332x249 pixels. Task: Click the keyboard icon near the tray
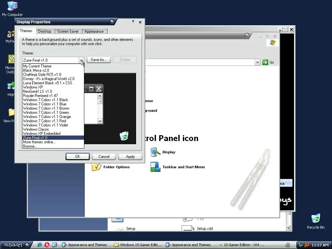click(x=288, y=245)
